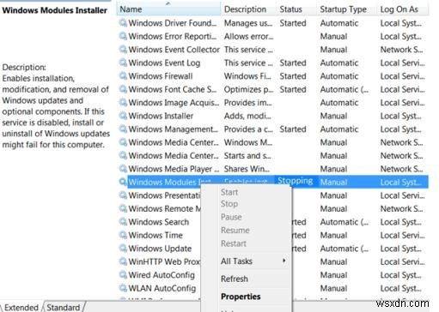Click the icon of selected Windows Modules Installer
The width and height of the screenshot is (439, 312).
click(x=123, y=182)
